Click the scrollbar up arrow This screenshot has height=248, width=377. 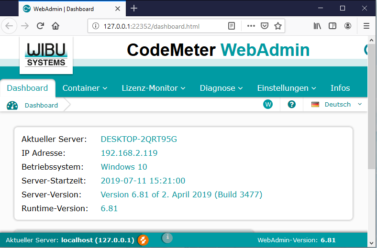[x=372, y=40]
